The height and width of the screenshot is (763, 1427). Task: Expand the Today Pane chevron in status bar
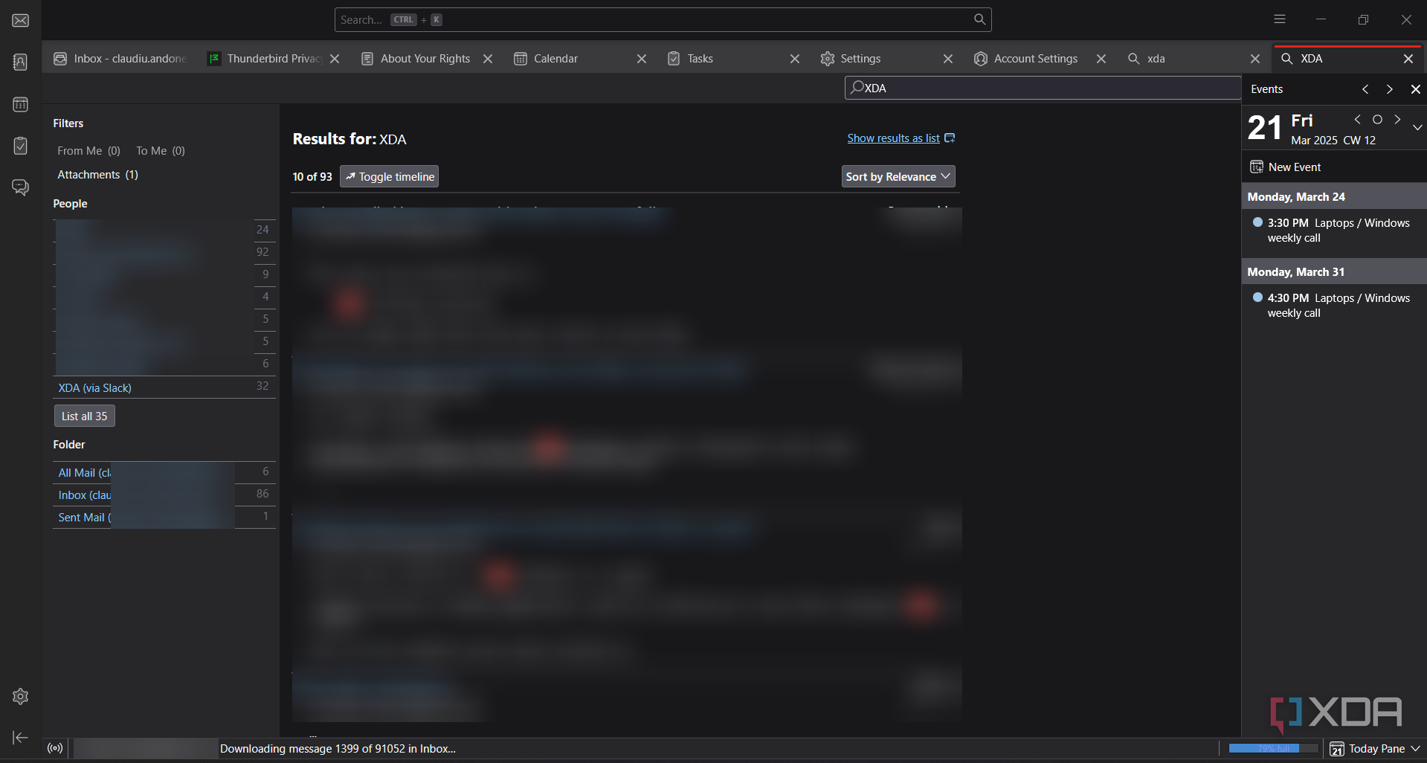click(1415, 749)
